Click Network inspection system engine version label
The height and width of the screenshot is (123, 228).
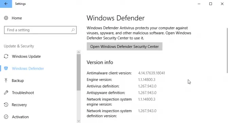tap(109, 102)
